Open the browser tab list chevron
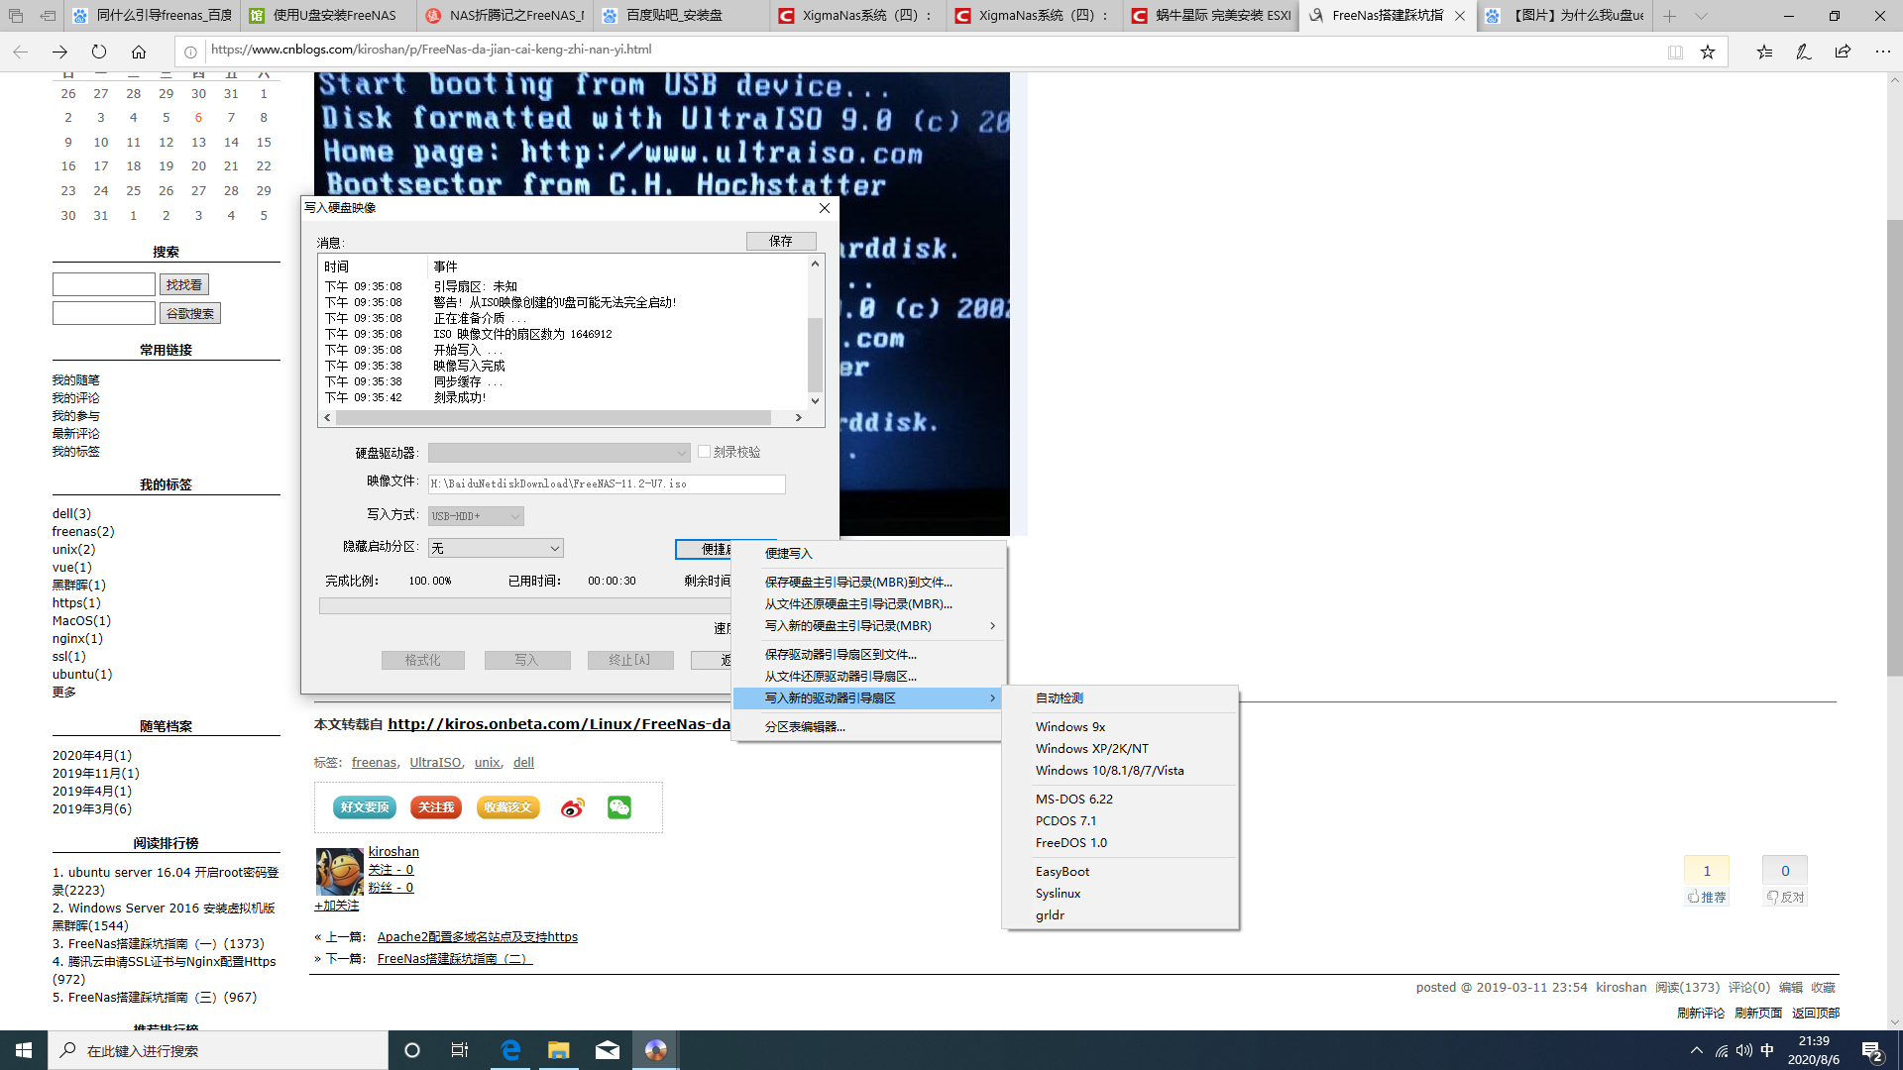This screenshot has height=1070, width=1903. [x=1701, y=16]
